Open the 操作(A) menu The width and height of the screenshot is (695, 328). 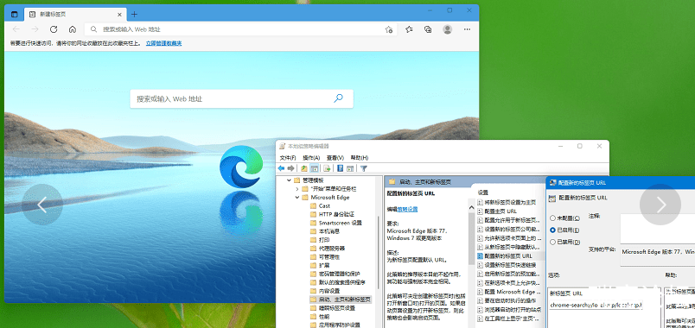point(311,158)
